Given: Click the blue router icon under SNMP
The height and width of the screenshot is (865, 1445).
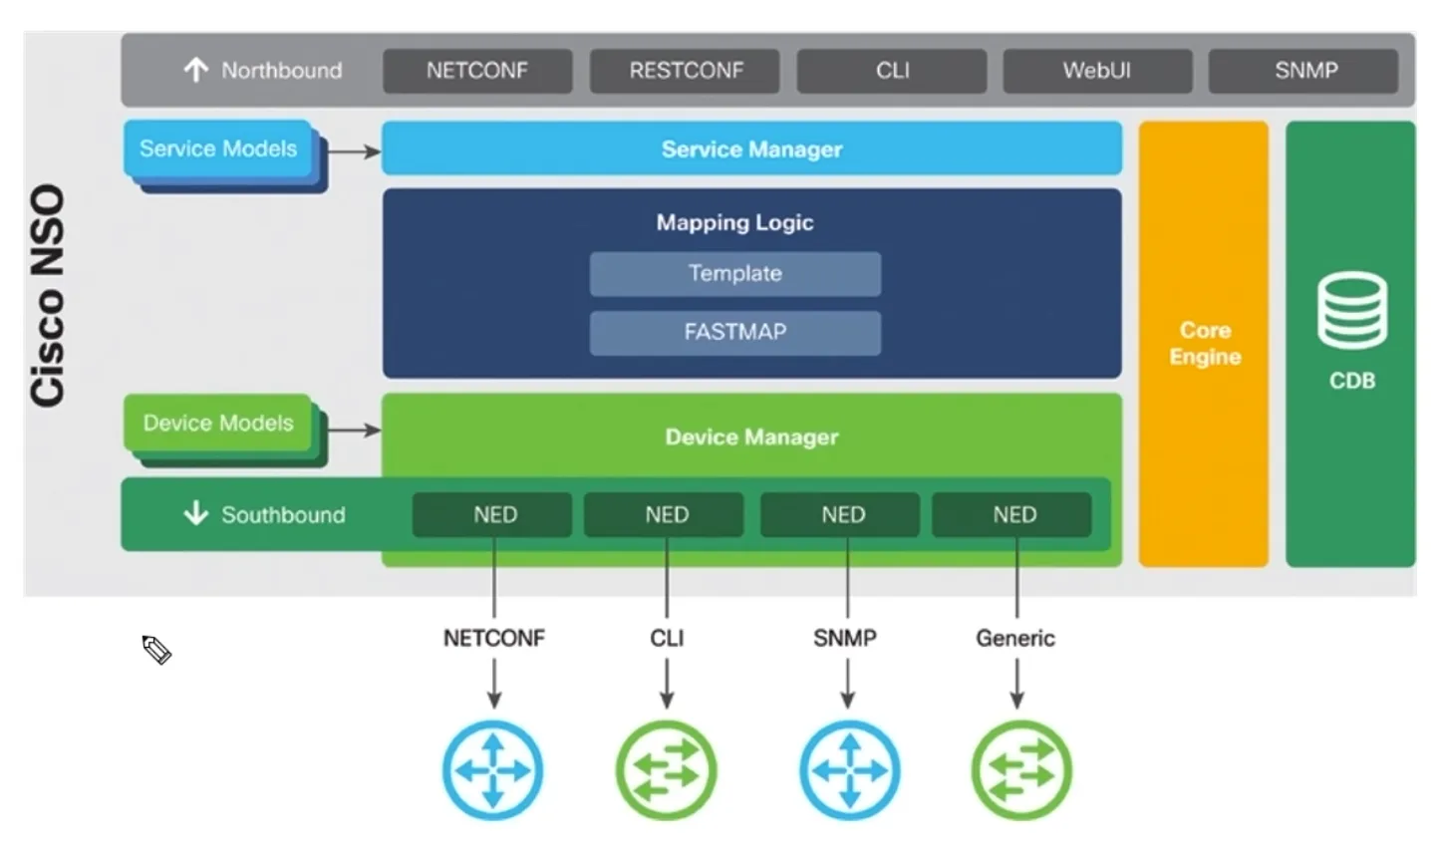Looking at the screenshot, I should click(849, 770).
